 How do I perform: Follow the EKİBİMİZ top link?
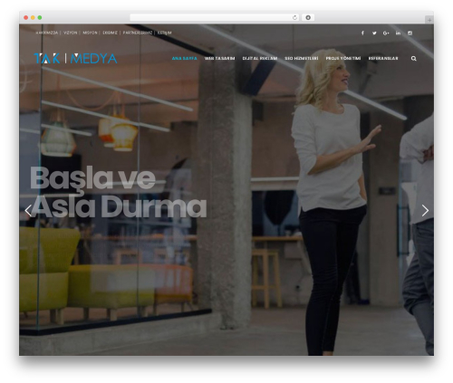click(x=110, y=33)
